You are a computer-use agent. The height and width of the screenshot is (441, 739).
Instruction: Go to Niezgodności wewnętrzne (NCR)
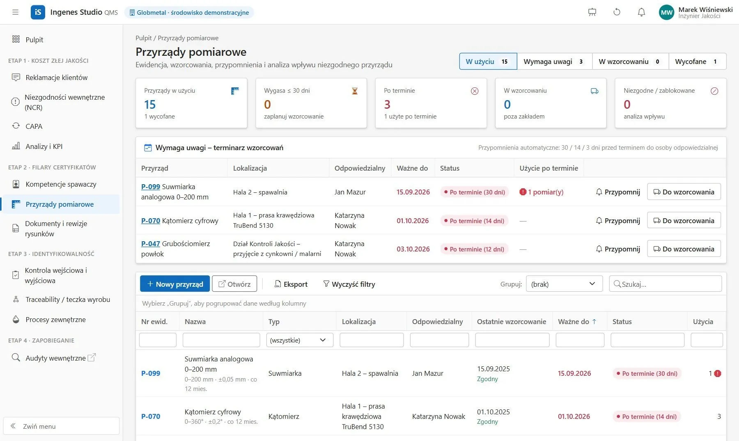point(61,102)
